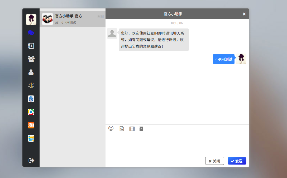Click the send video film icon
The width and height of the screenshot is (287, 178).
pyautogui.click(x=132, y=129)
